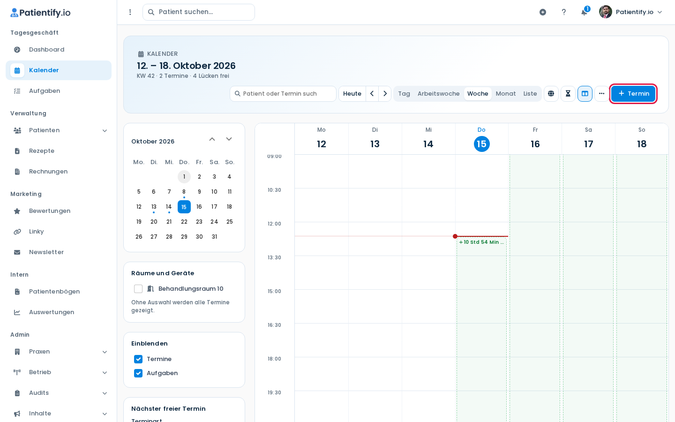Go to next week arrow
The image size is (675, 422).
(385, 94)
